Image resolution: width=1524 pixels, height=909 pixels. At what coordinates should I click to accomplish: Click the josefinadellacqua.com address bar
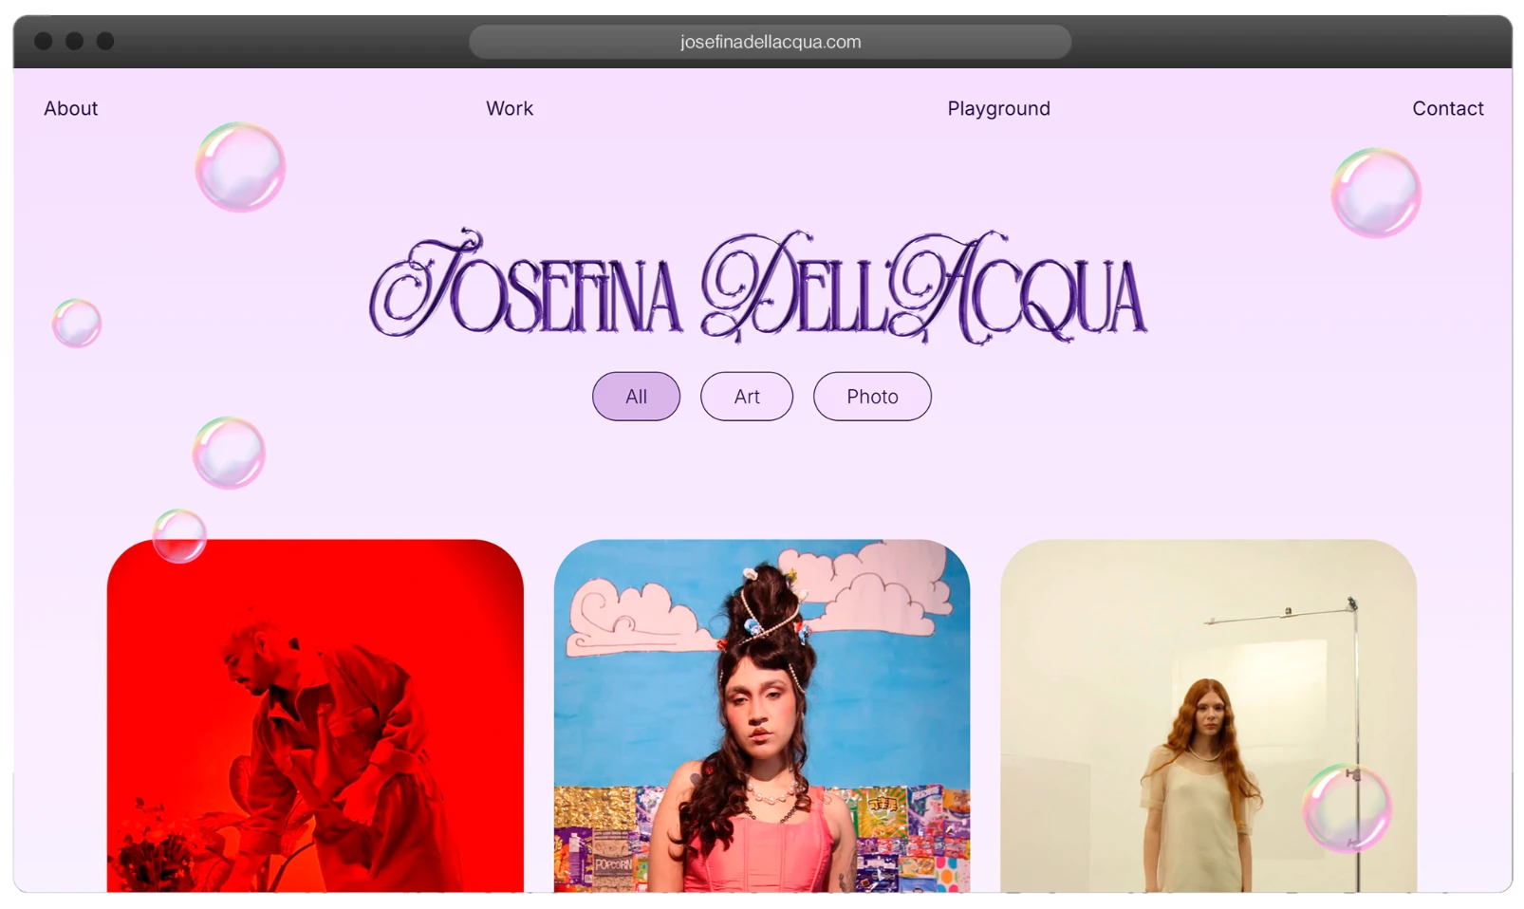pyautogui.click(x=769, y=42)
